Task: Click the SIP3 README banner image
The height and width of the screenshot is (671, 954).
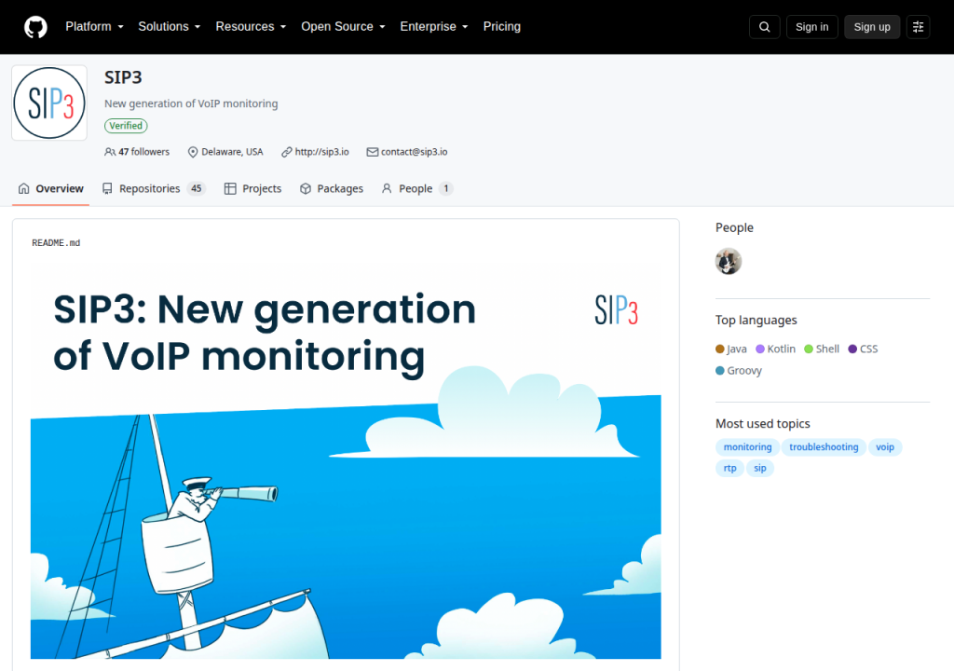Action: coord(346,461)
